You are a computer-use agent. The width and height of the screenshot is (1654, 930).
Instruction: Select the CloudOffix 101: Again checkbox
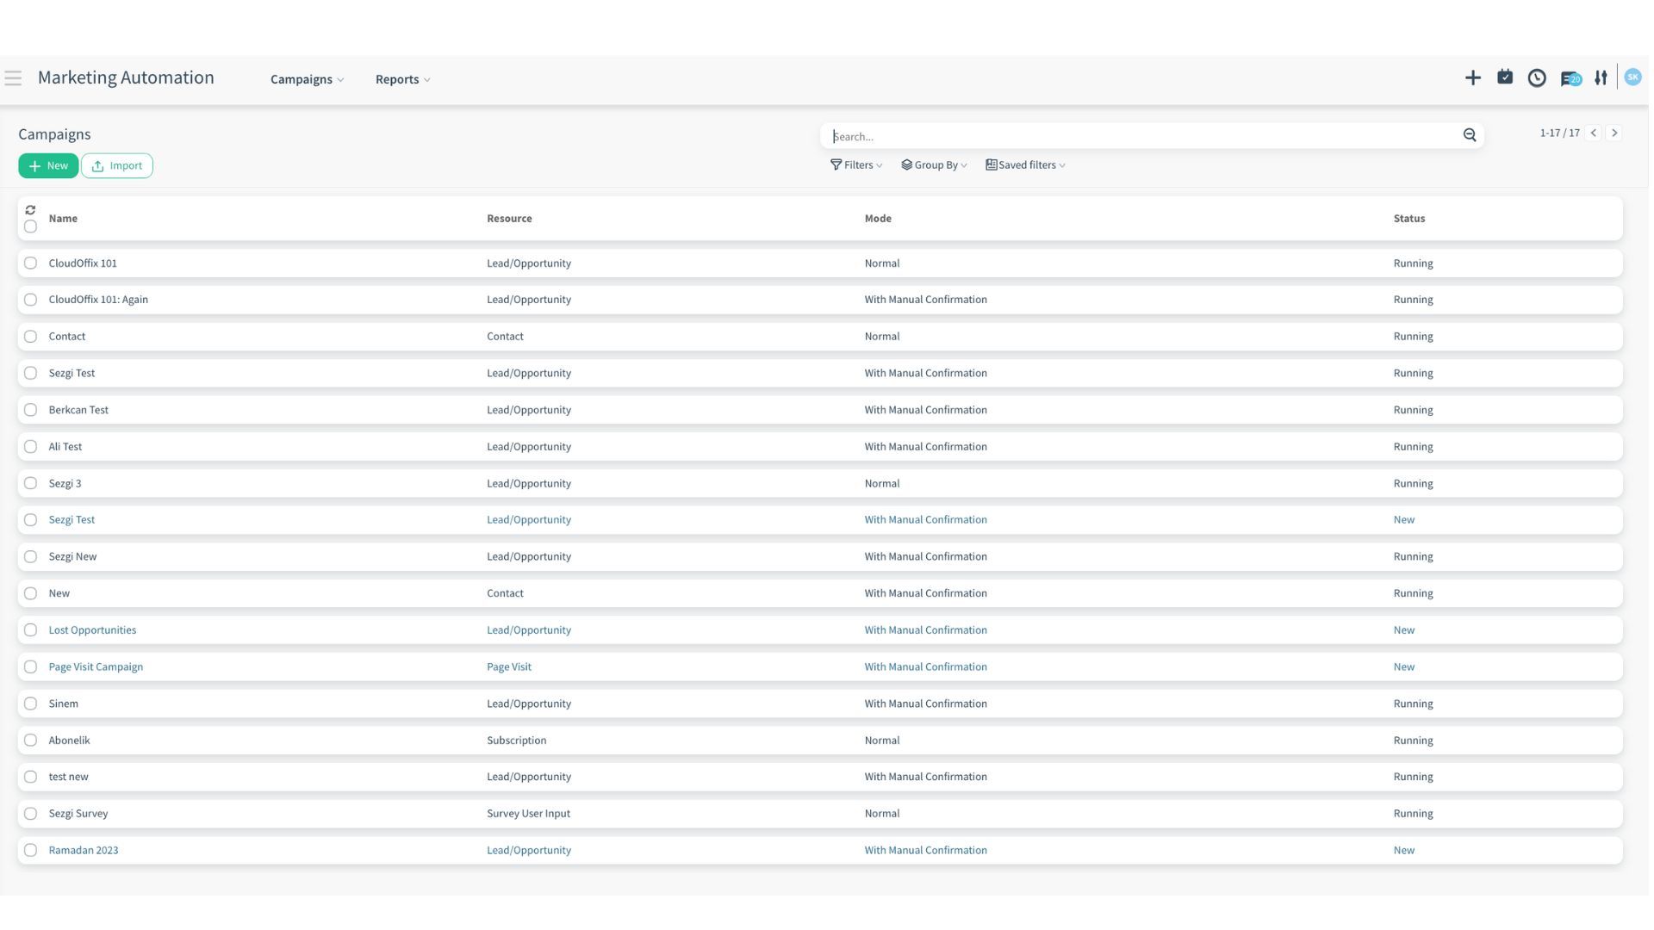tap(30, 300)
